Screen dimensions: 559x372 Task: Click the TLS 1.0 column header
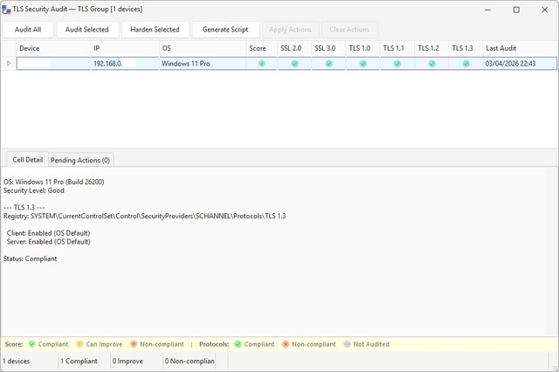tap(362, 48)
